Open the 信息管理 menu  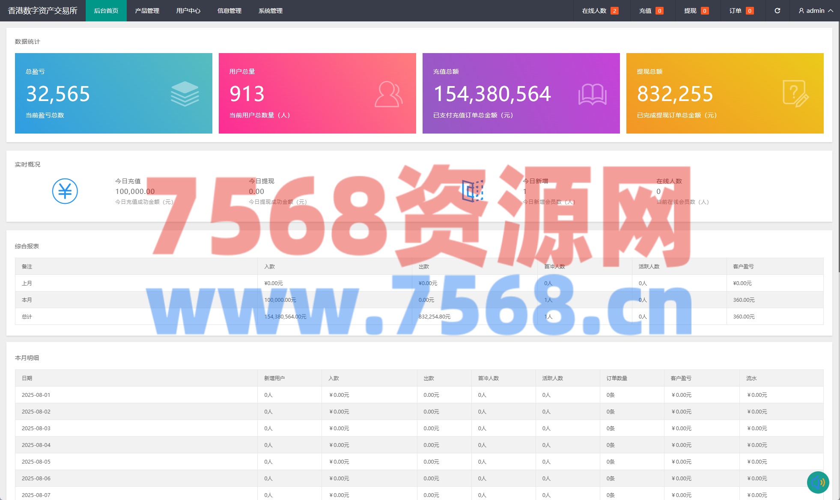point(229,11)
